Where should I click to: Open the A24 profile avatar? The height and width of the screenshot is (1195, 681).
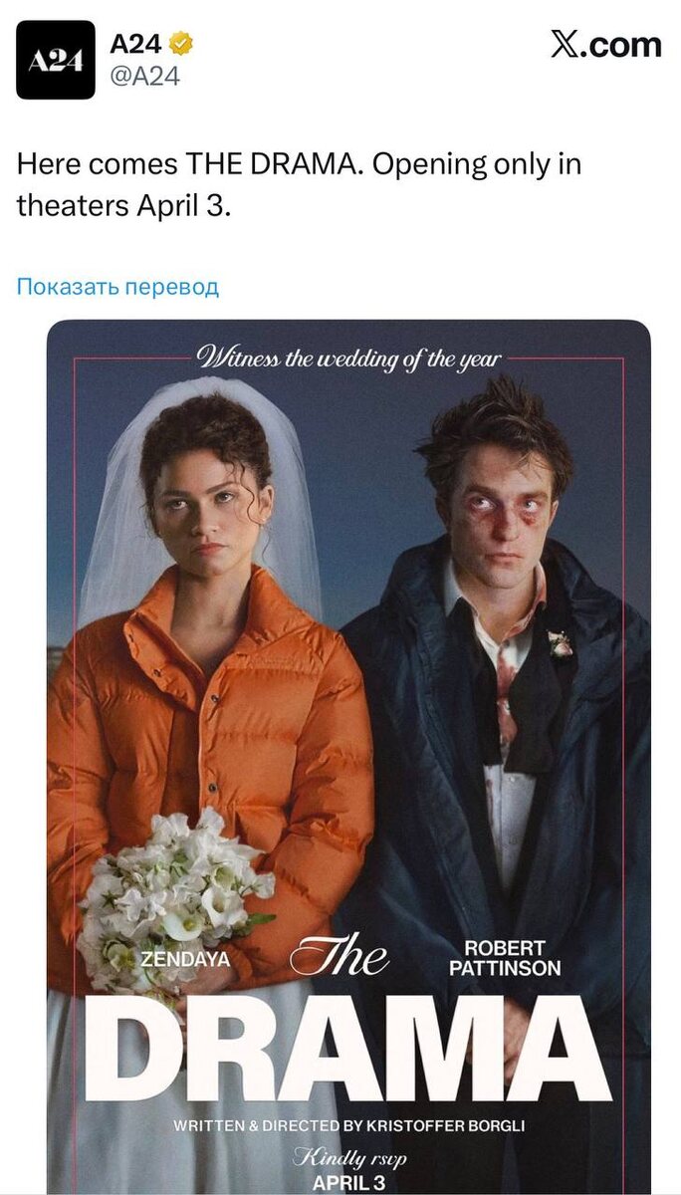(x=56, y=60)
